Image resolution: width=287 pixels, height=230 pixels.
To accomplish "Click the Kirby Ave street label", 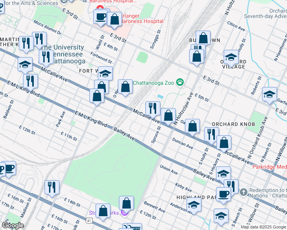I will (183, 187).
